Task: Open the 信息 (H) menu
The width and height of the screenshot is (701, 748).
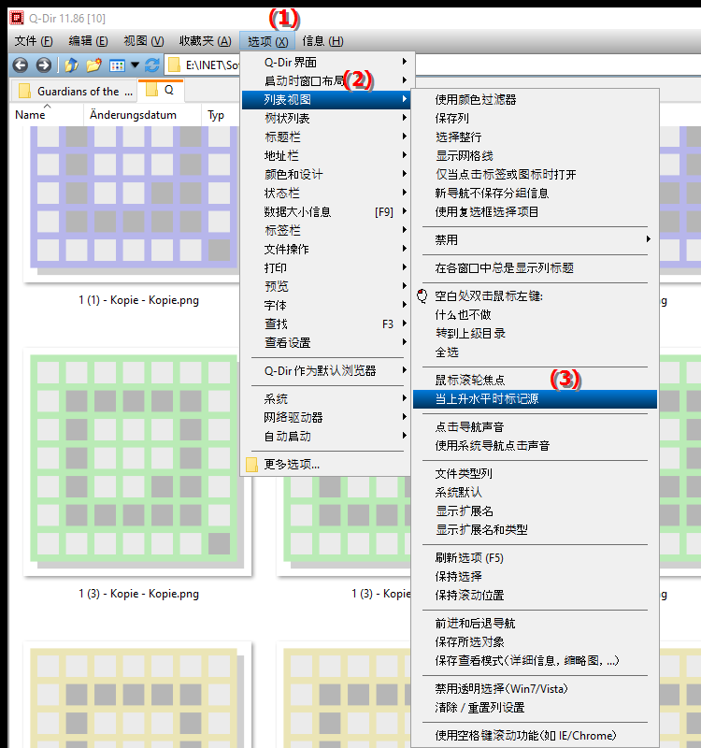Action: (322, 41)
